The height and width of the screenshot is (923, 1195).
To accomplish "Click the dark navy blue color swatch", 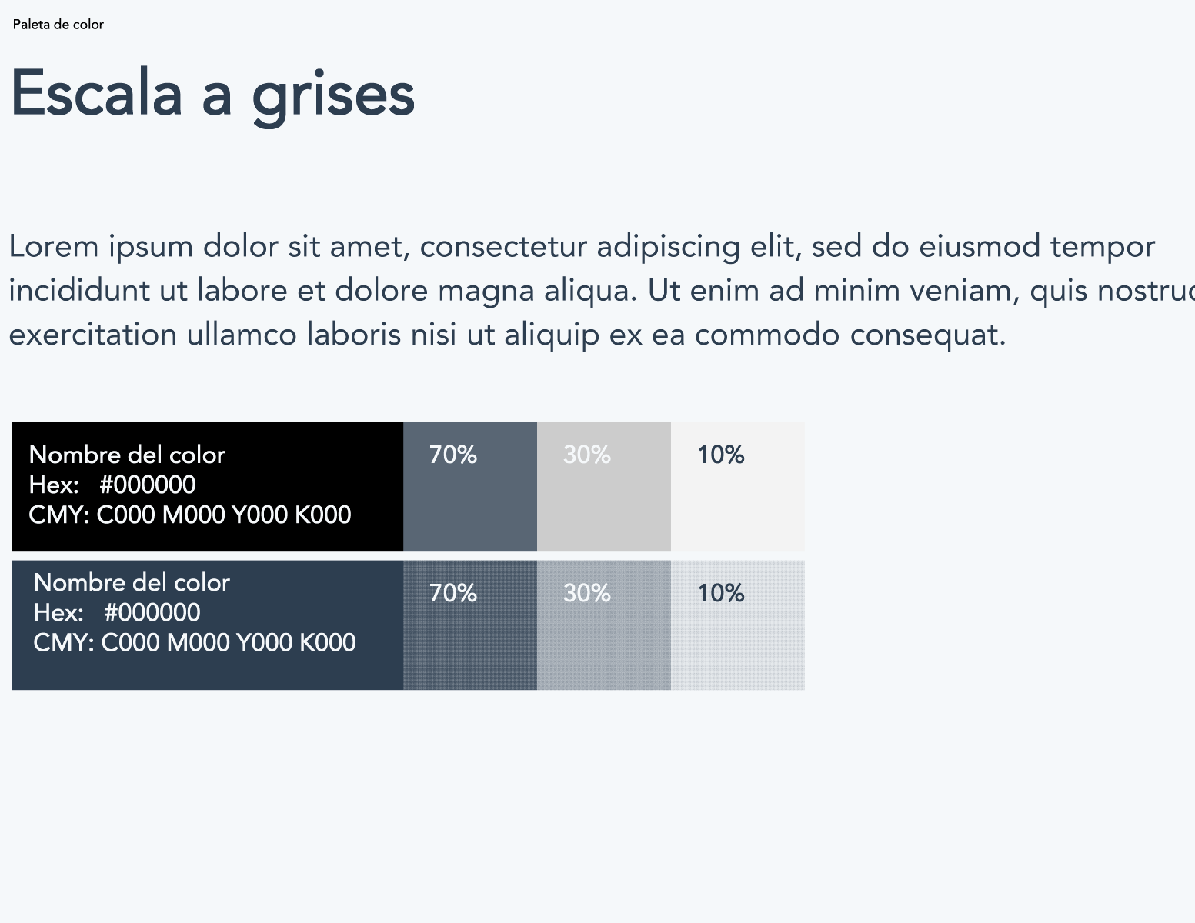I will [207, 625].
